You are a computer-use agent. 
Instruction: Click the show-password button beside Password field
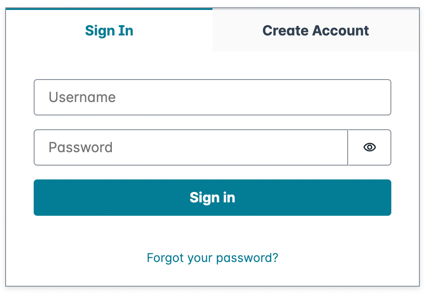click(369, 147)
